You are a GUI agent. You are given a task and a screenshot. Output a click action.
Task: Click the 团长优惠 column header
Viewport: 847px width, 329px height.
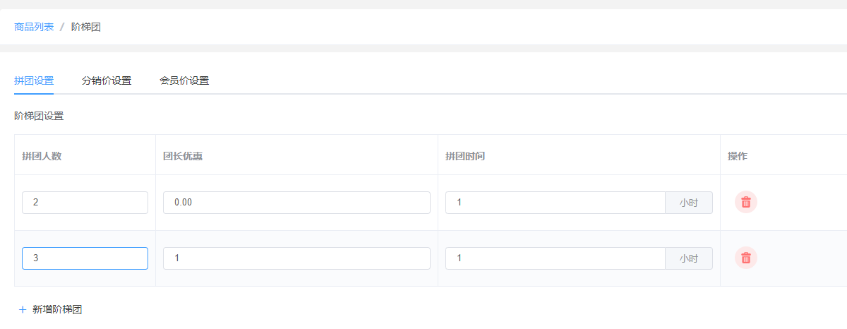183,156
